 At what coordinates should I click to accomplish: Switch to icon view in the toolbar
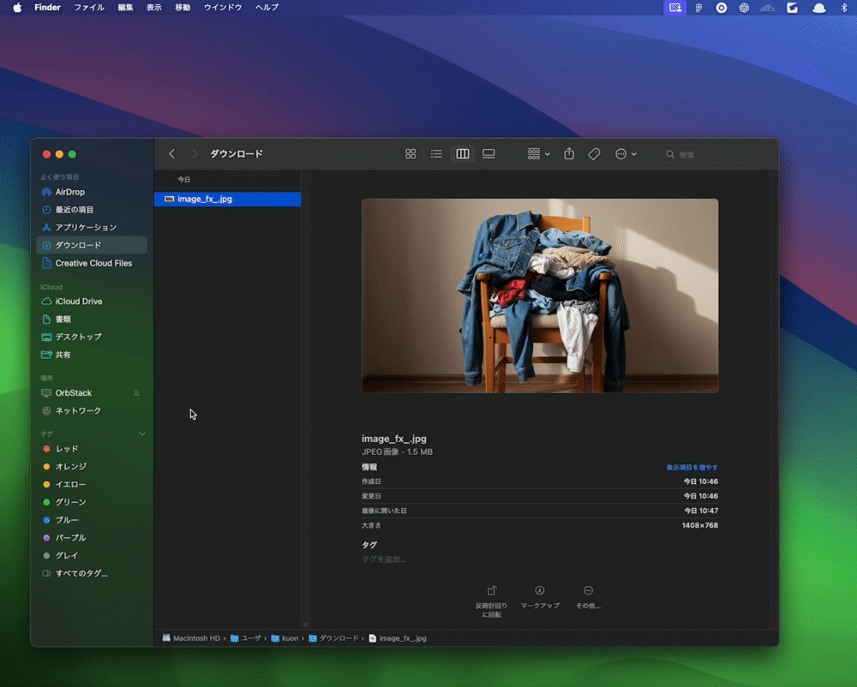pos(411,154)
